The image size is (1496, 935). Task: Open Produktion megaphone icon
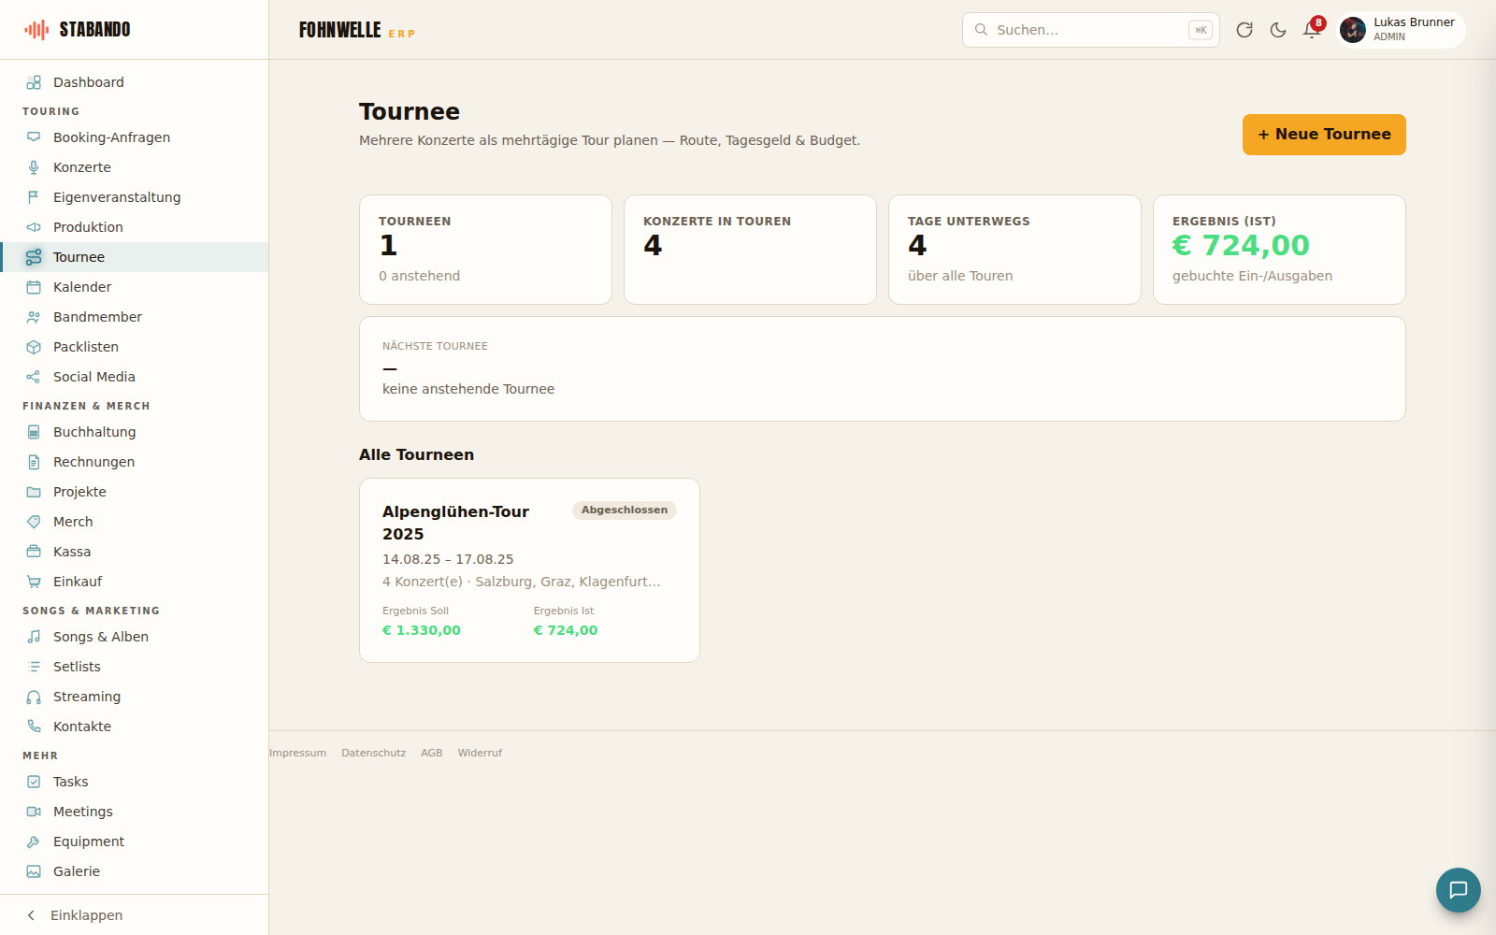[x=34, y=227]
